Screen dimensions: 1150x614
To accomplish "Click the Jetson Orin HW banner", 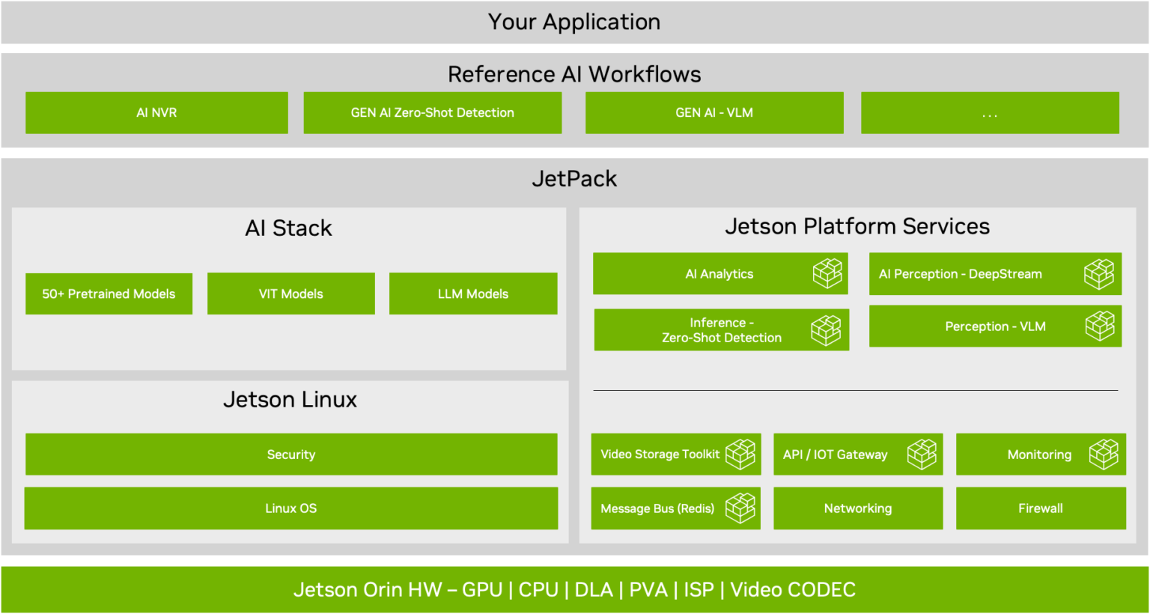I will [575, 589].
